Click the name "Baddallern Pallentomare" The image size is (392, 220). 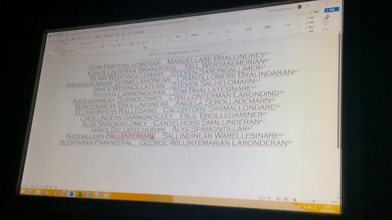click(111, 136)
